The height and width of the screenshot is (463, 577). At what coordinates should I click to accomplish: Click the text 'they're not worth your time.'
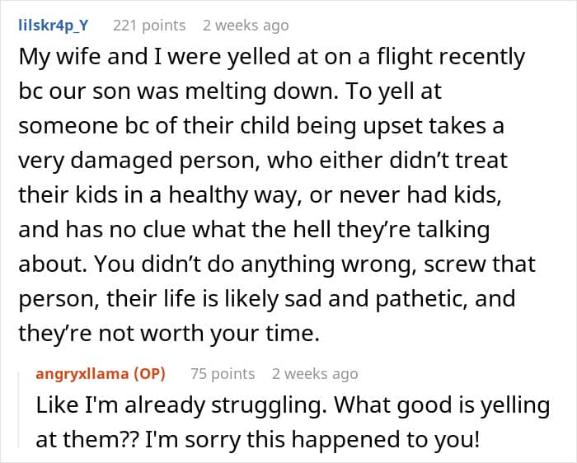(x=169, y=334)
